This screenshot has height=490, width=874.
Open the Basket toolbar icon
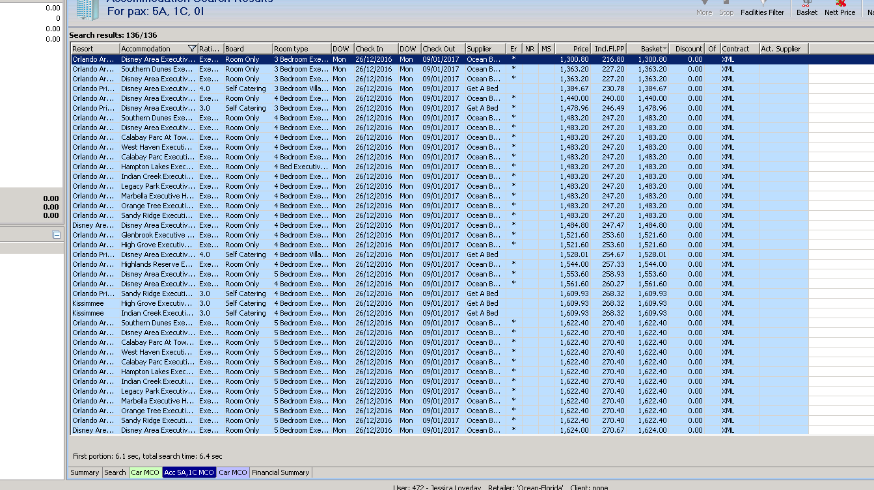(x=806, y=8)
